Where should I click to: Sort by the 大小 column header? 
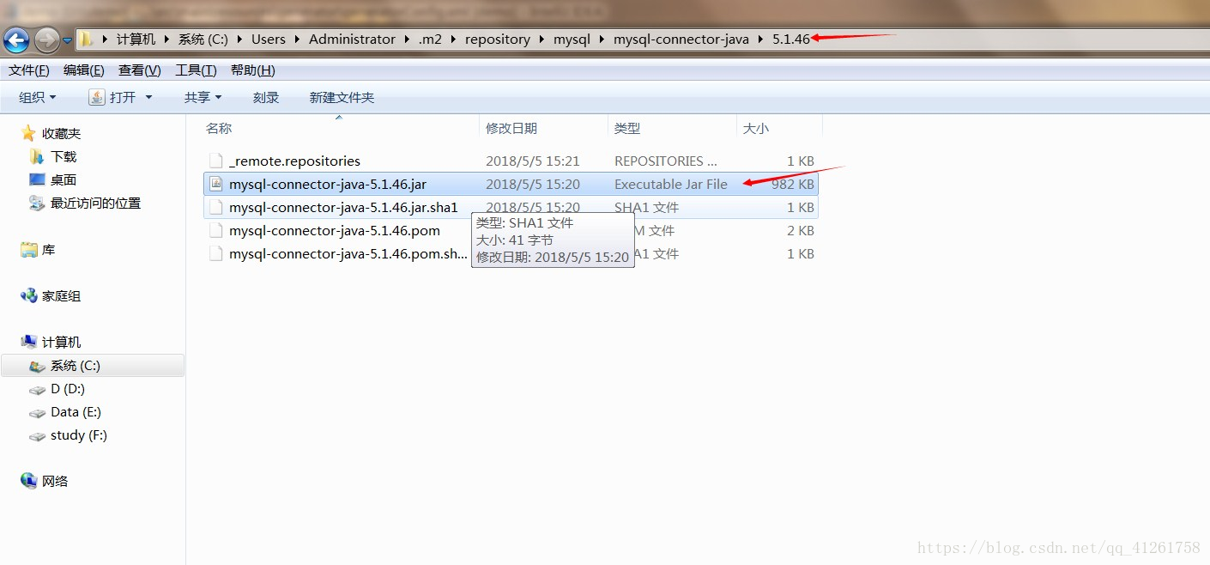[756, 128]
